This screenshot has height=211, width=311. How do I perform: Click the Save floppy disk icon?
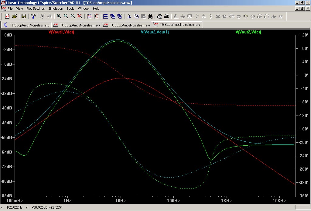click(x=24, y=16)
